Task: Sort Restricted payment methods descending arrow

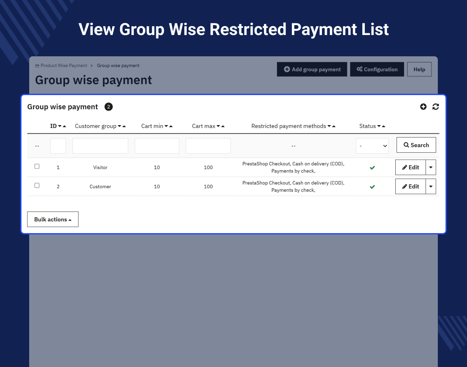Action: point(329,126)
